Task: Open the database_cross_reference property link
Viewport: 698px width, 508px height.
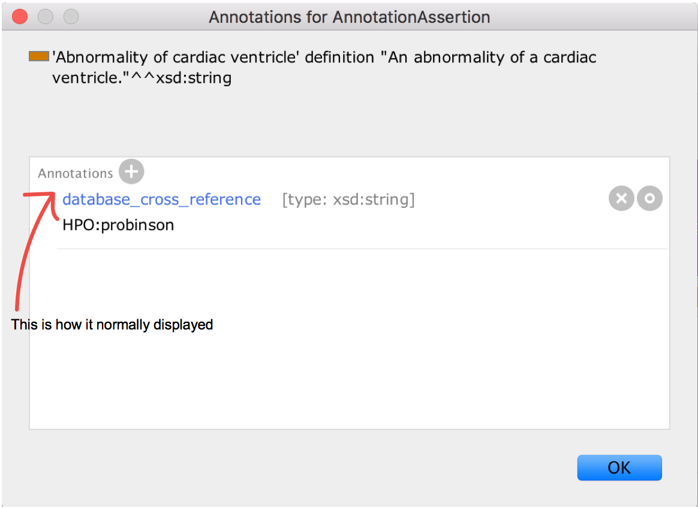Action: [x=161, y=199]
